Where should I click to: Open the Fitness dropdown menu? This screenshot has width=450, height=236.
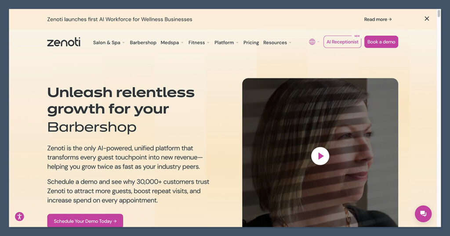(199, 43)
